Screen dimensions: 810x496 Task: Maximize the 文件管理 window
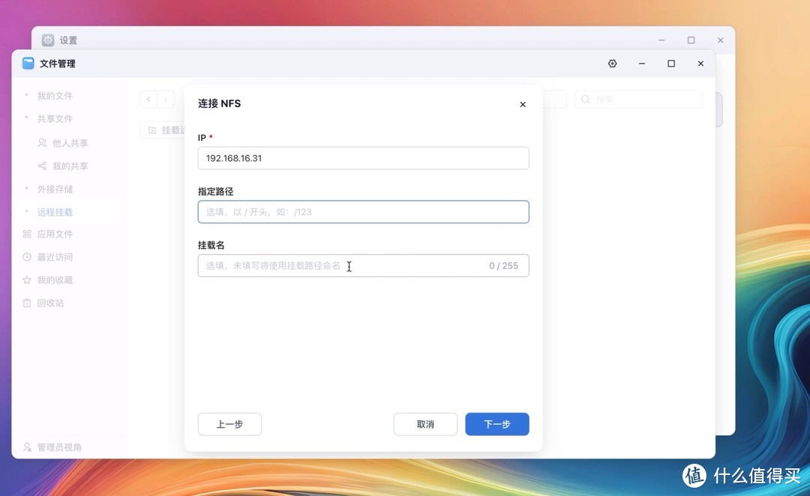671,64
